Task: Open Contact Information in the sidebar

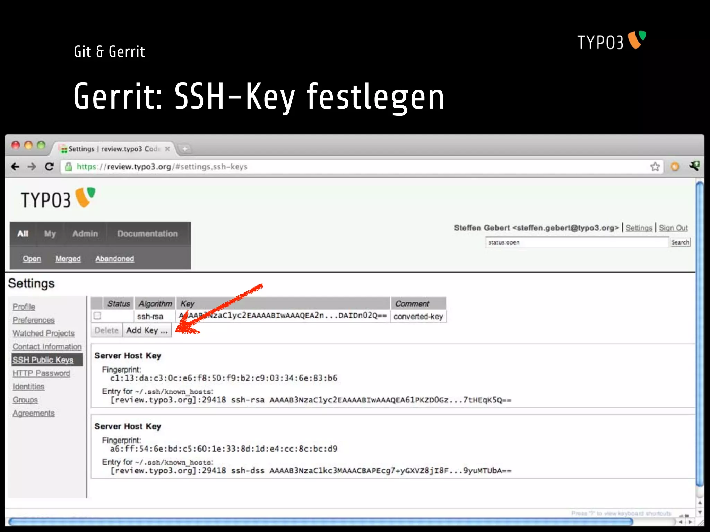Action: click(x=47, y=346)
